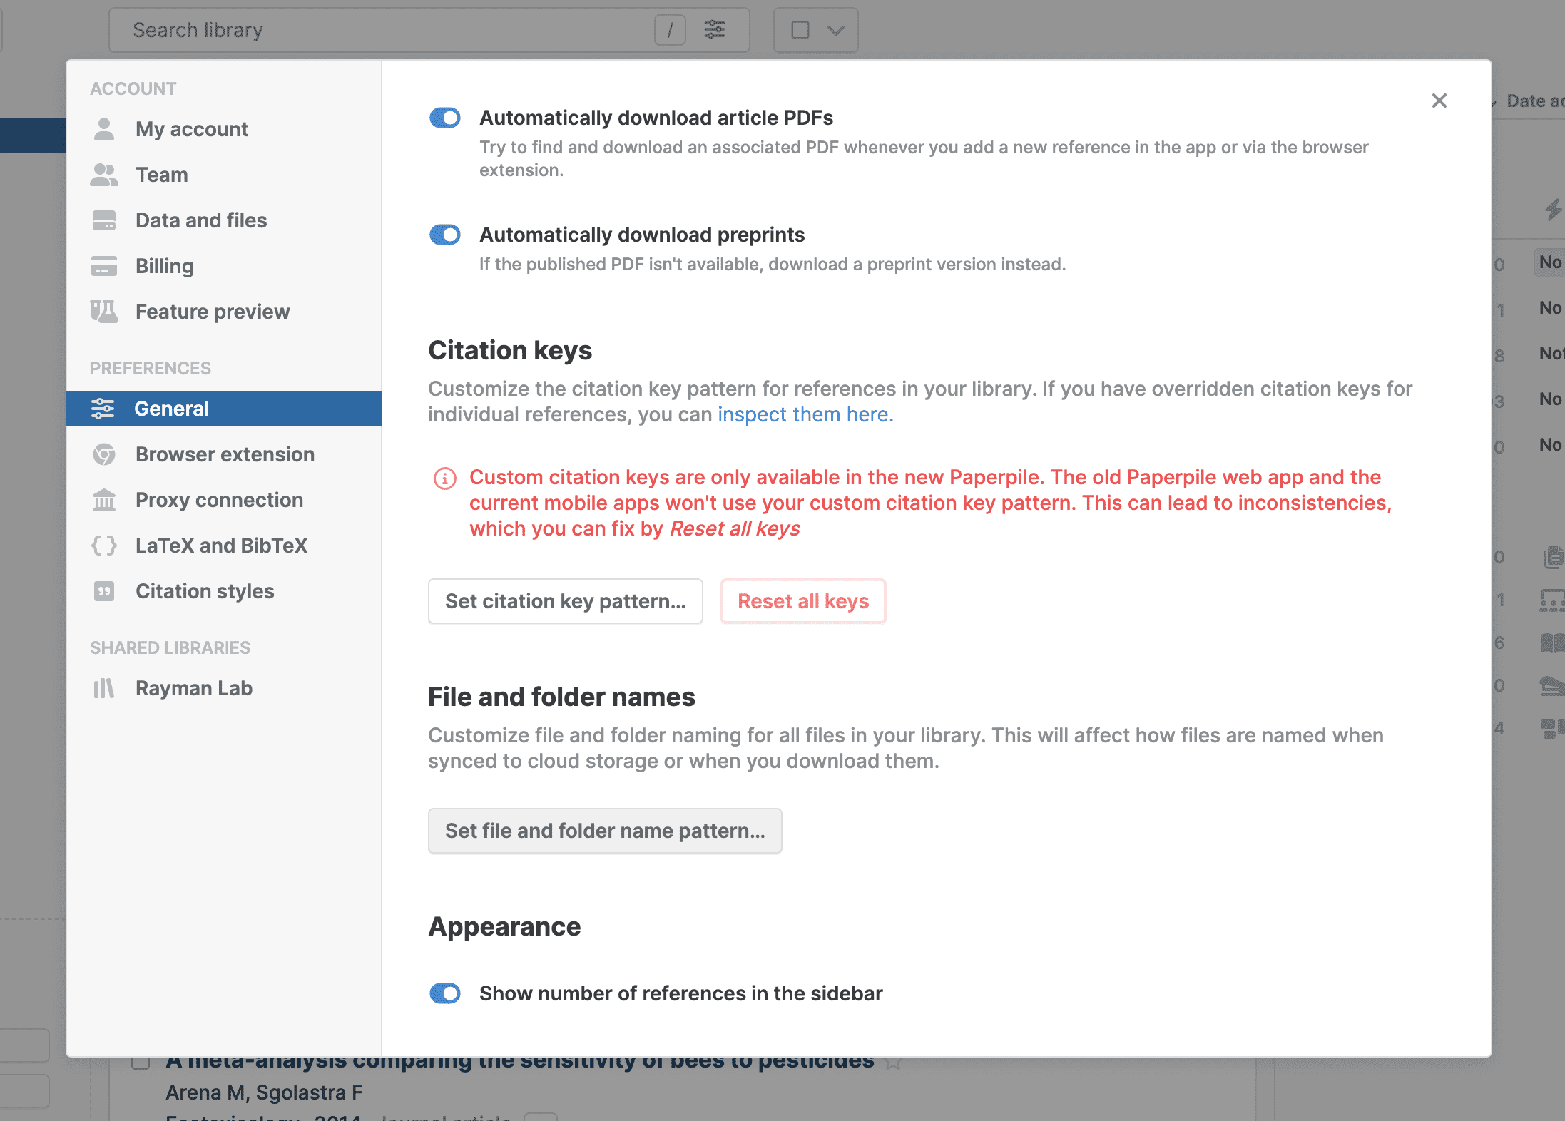Toggle Automatically download article PDFs off
1565x1121 pixels.
pyautogui.click(x=445, y=118)
